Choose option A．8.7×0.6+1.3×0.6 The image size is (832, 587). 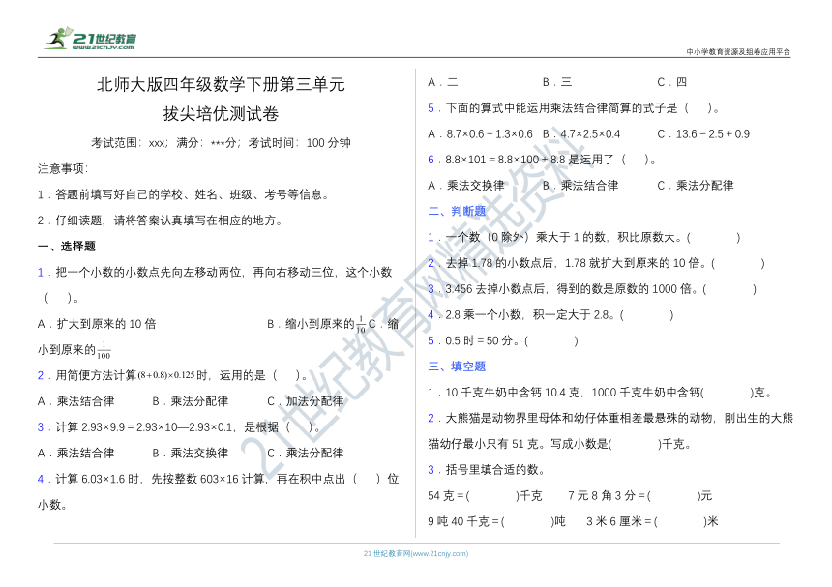pos(480,134)
